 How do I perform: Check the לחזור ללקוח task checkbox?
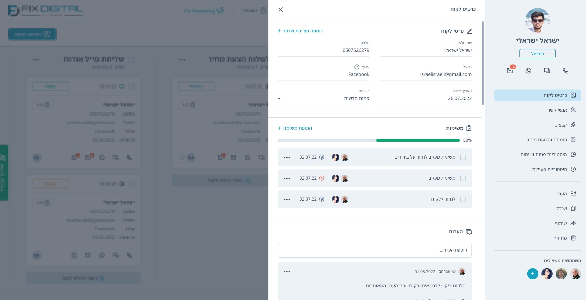pos(463,199)
